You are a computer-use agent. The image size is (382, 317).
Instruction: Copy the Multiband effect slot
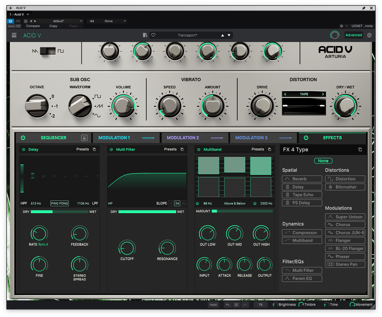point(270,149)
